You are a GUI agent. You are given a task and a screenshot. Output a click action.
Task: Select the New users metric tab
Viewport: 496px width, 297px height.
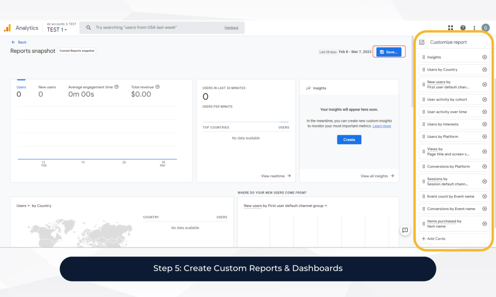[x=47, y=87]
